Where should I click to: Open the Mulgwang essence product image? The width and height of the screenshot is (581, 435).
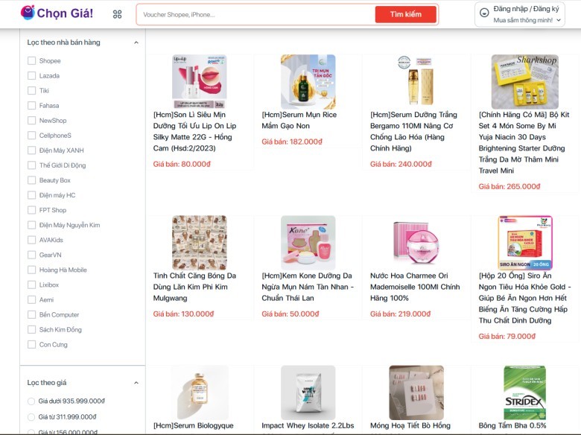click(200, 243)
